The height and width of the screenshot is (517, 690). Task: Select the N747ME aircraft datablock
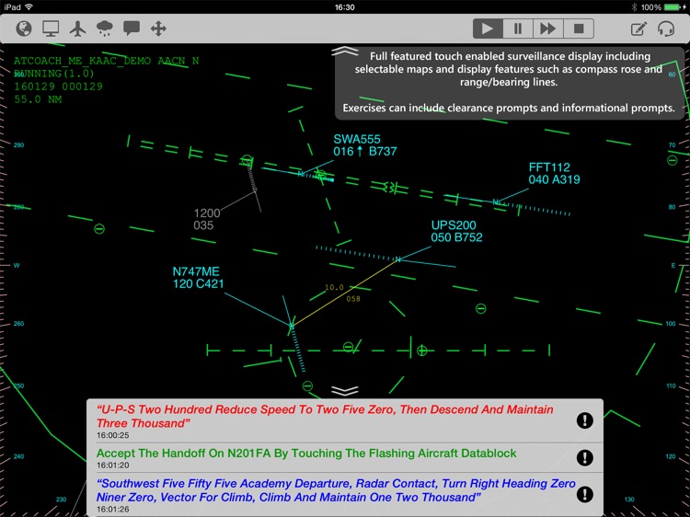click(x=198, y=278)
